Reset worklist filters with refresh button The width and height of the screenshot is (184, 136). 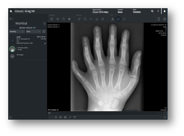pyautogui.click(x=44, y=32)
